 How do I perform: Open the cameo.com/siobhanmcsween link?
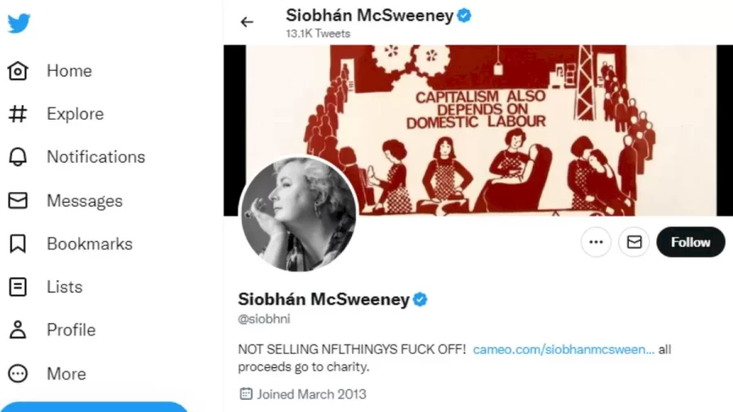pos(564,349)
